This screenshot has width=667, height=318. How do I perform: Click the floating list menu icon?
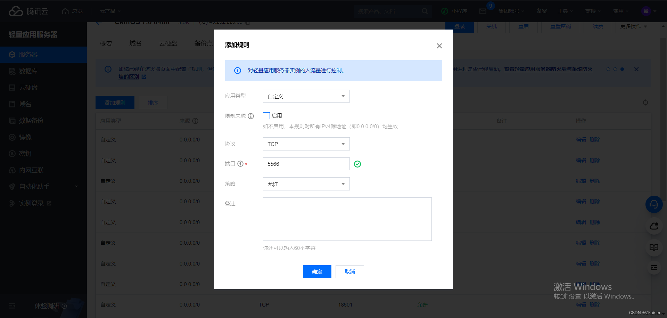[654, 268]
